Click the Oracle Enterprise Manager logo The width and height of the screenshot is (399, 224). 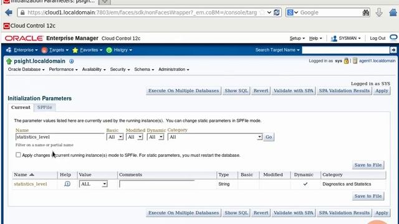[x=24, y=39]
